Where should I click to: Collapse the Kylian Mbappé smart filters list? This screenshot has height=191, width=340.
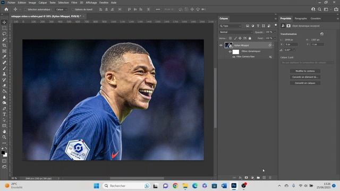click(x=273, y=45)
